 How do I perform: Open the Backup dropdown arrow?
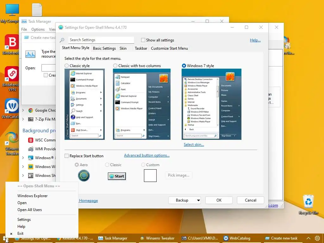coord(198,200)
